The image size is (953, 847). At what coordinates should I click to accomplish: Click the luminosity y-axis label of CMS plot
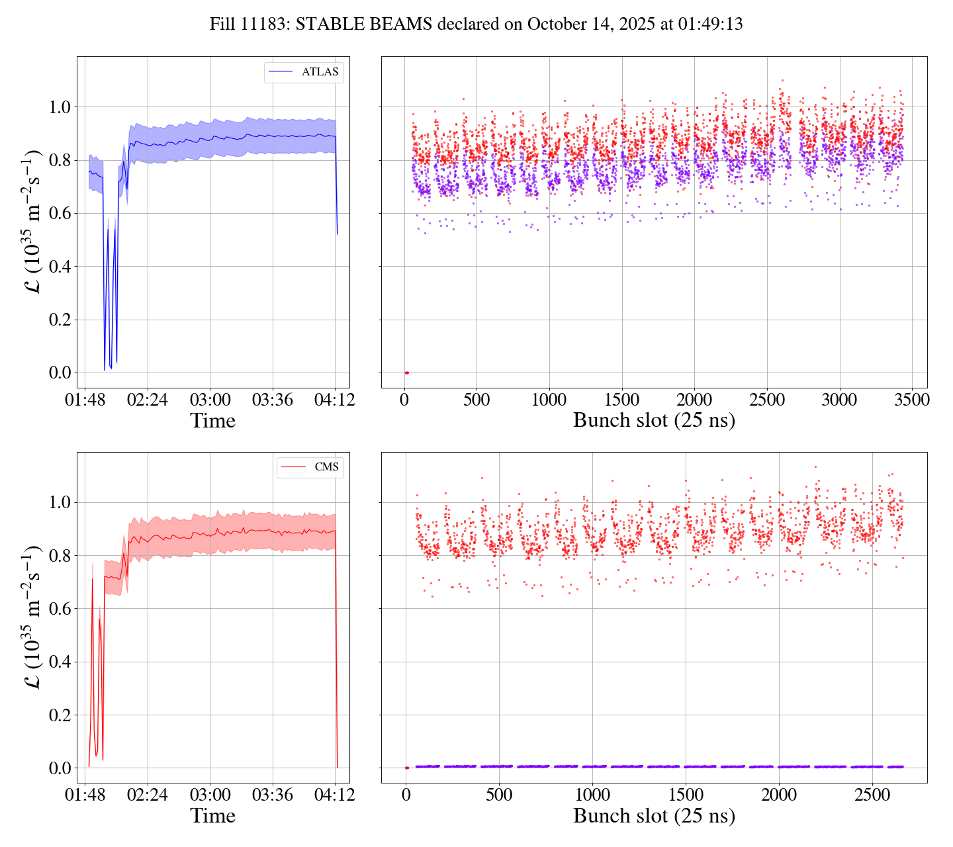(32, 617)
